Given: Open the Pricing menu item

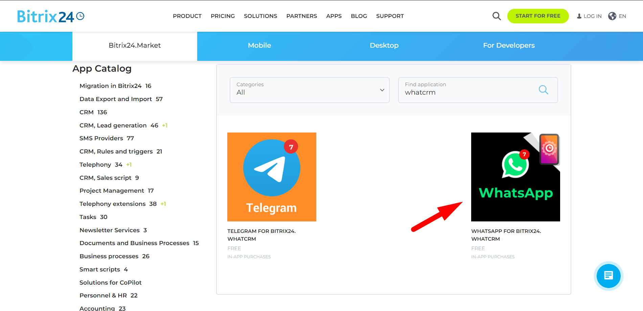Looking at the screenshot, I should 223,16.
